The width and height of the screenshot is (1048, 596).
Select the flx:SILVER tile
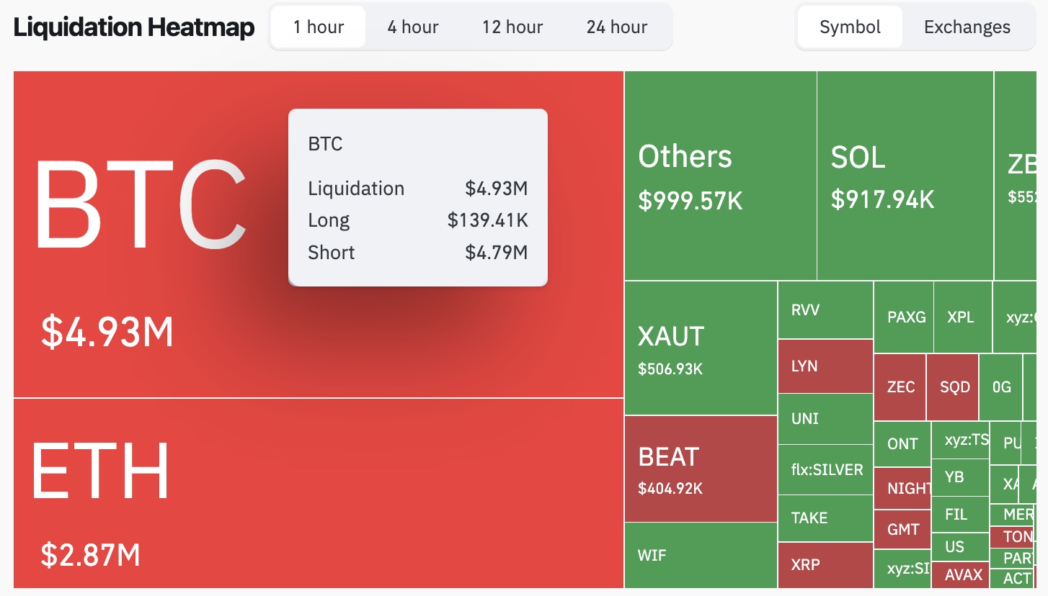click(x=826, y=470)
